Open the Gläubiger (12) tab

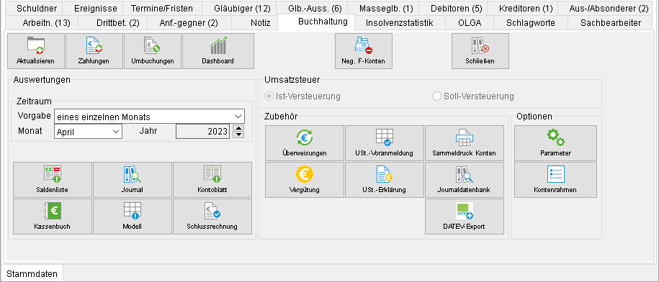239,8
